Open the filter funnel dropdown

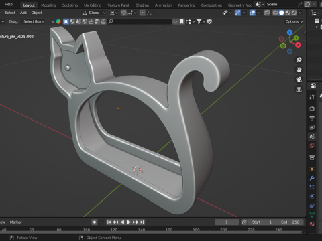pos(201,21)
